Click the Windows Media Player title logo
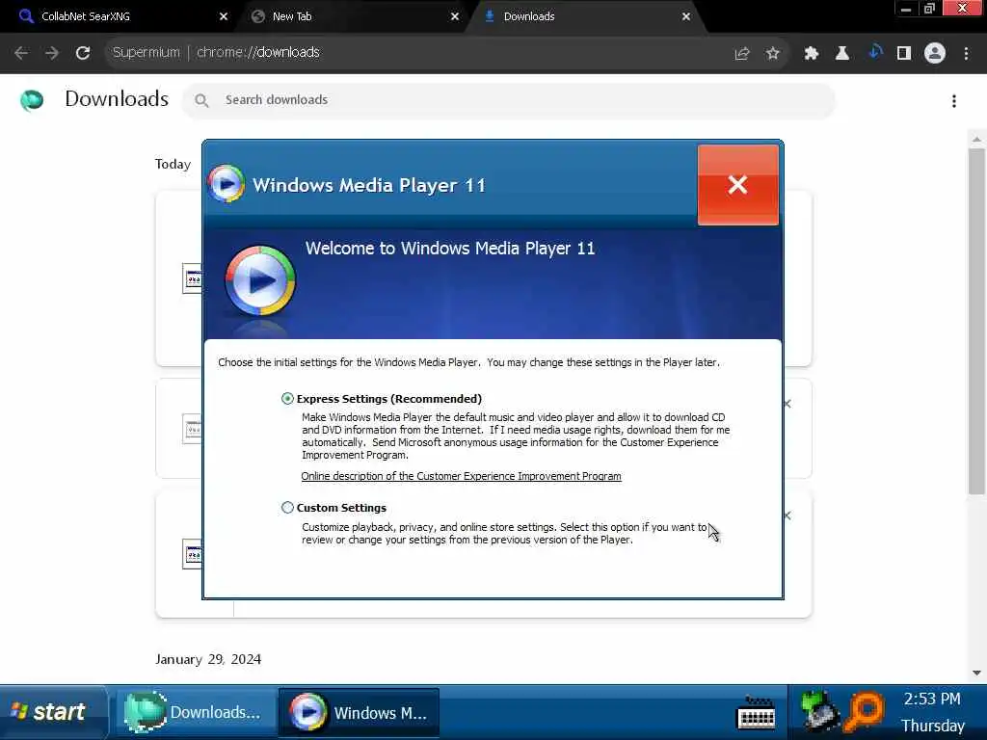 pos(227,184)
